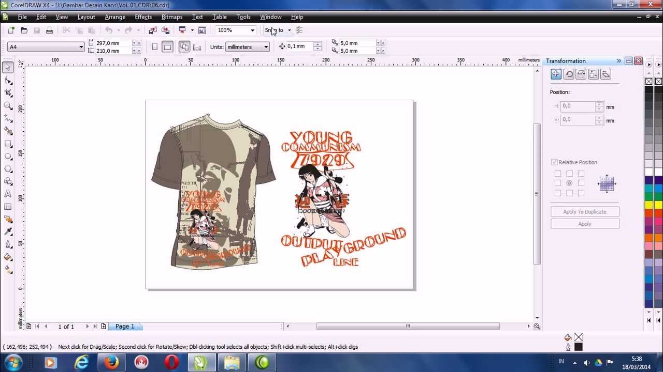The image size is (663, 372).
Task: Open the Size transformation tab
Action: 594,74
